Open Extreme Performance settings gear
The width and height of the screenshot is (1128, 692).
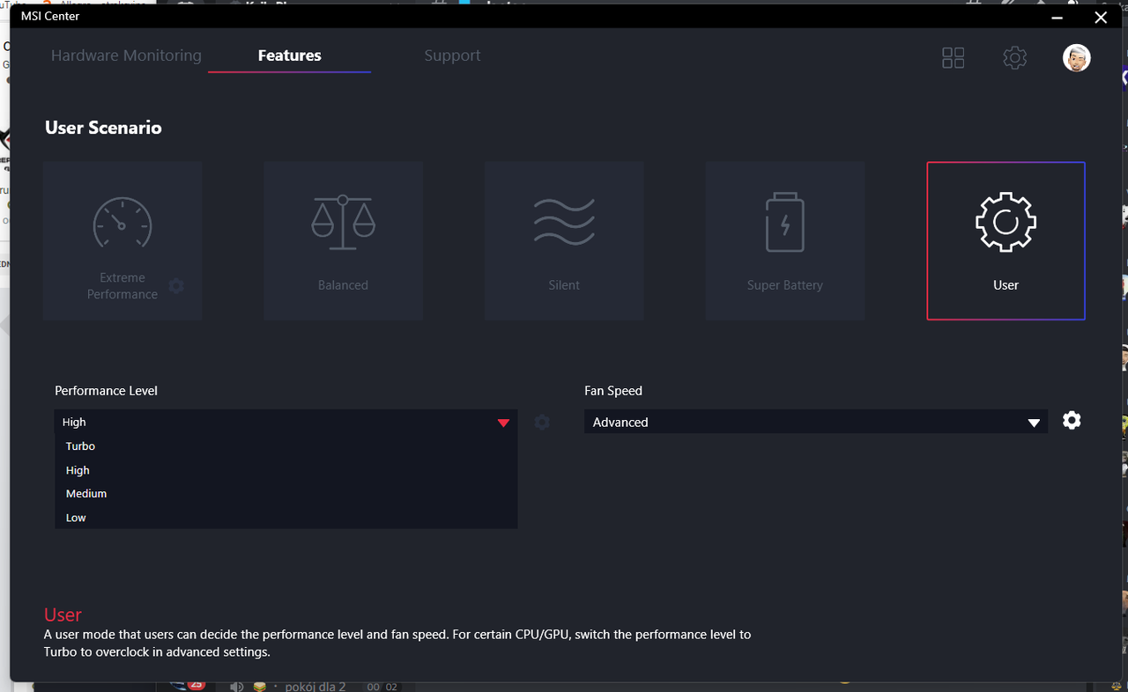pos(176,286)
